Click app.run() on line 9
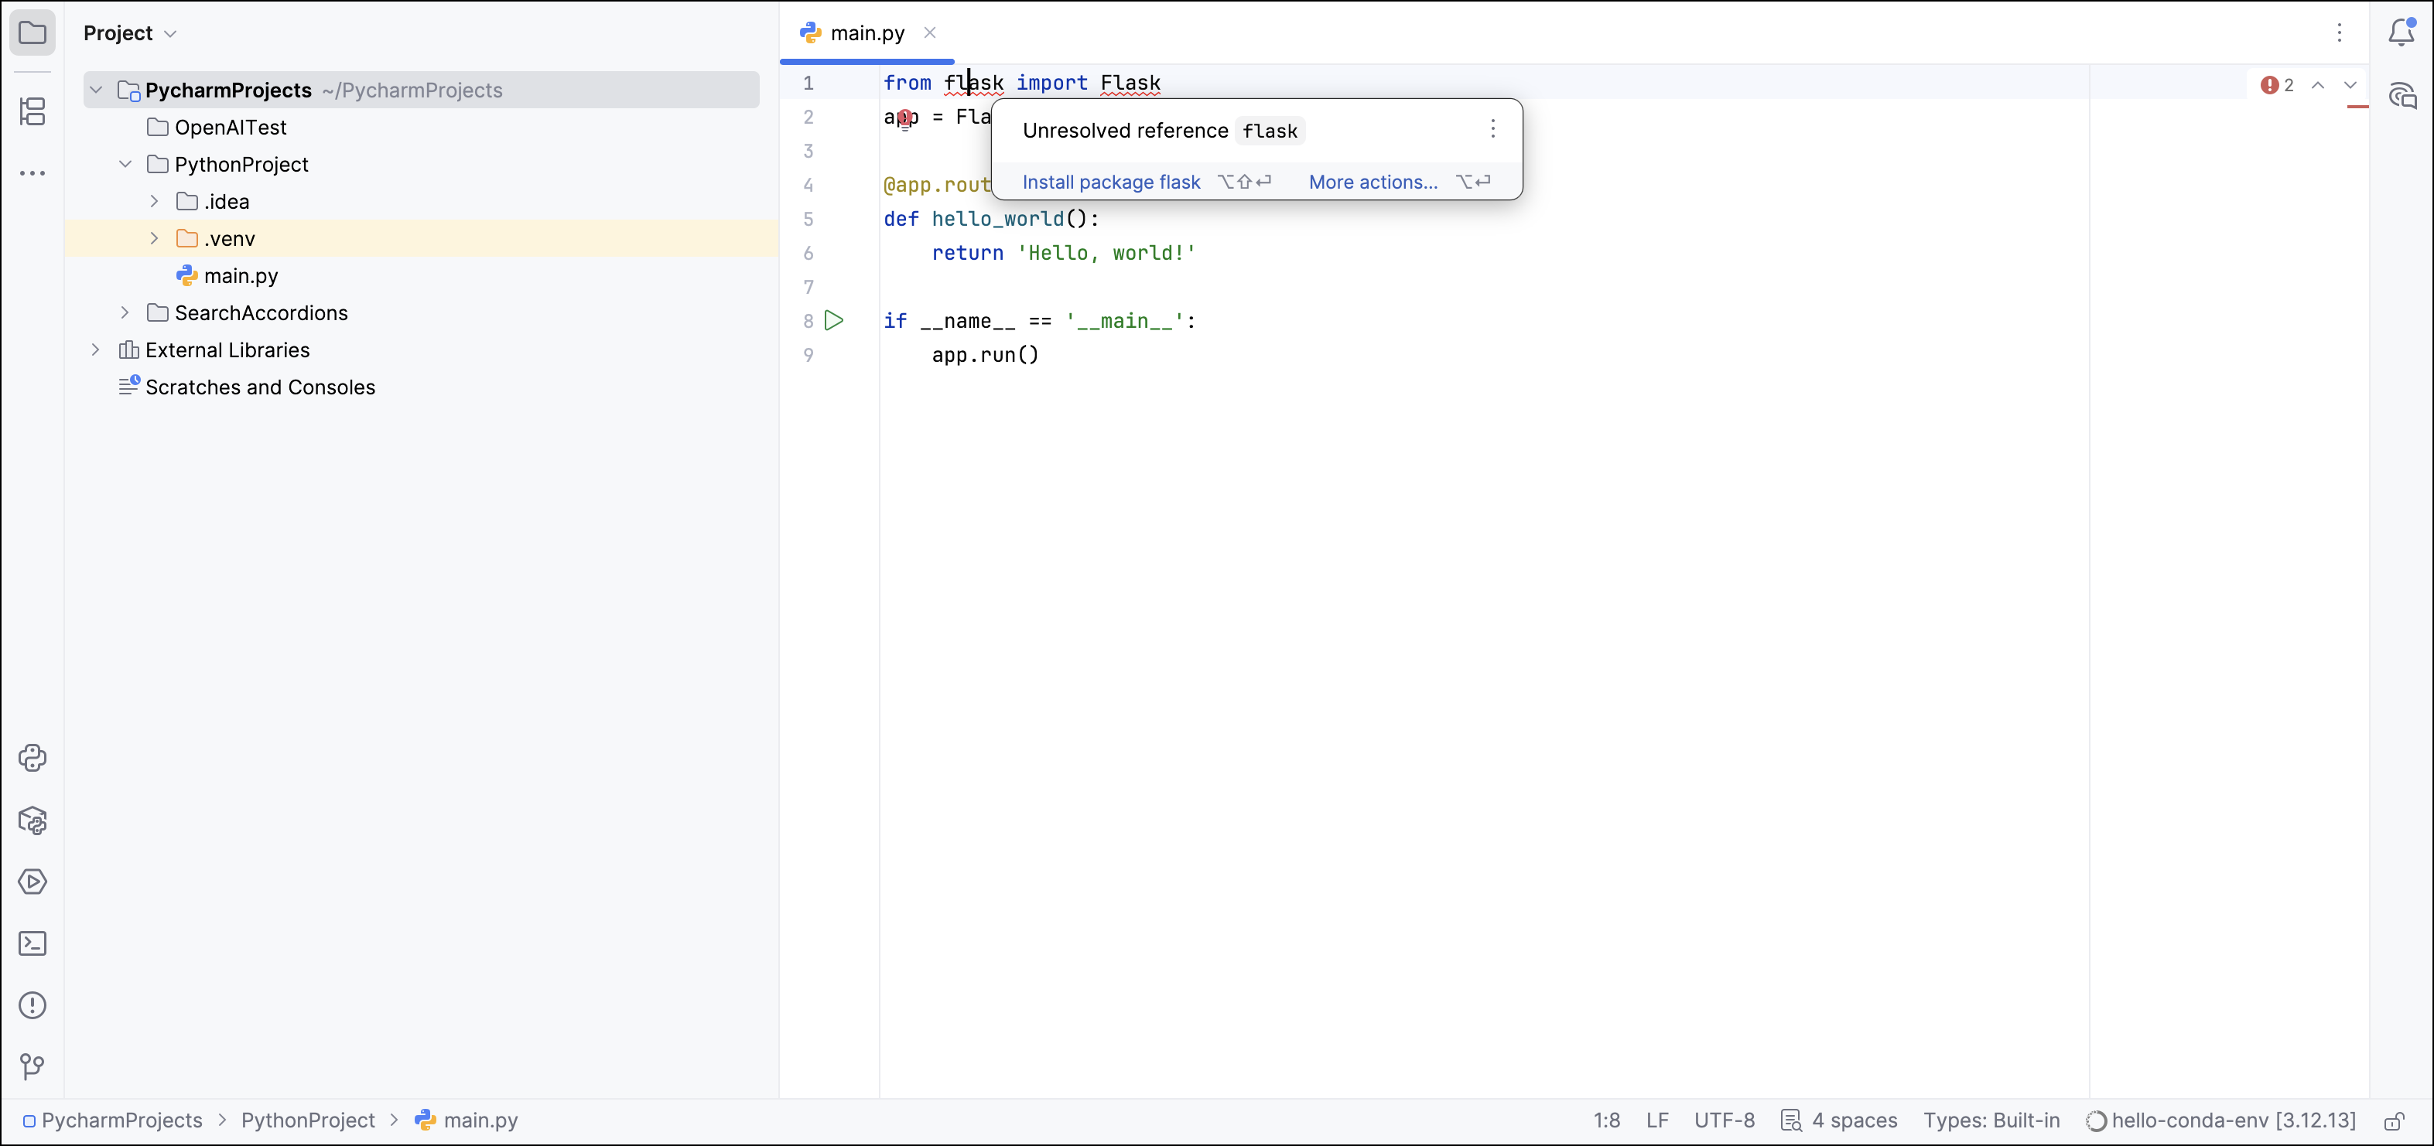The height and width of the screenshot is (1146, 2434). (x=986, y=355)
